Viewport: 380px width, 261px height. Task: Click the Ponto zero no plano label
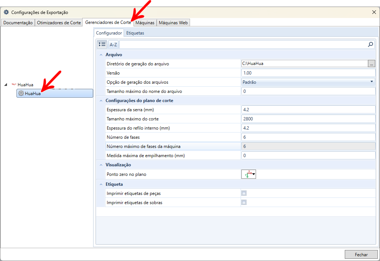(x=126, y=174)
